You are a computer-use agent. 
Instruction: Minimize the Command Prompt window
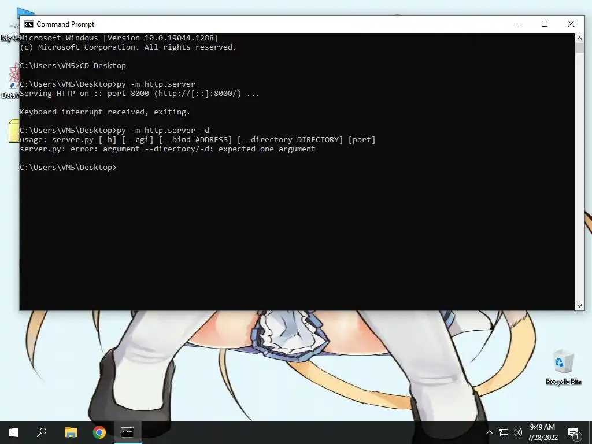click(x=519, y=24)
